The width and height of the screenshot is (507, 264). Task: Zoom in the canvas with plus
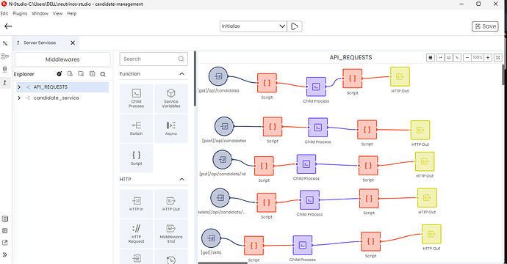488,57
